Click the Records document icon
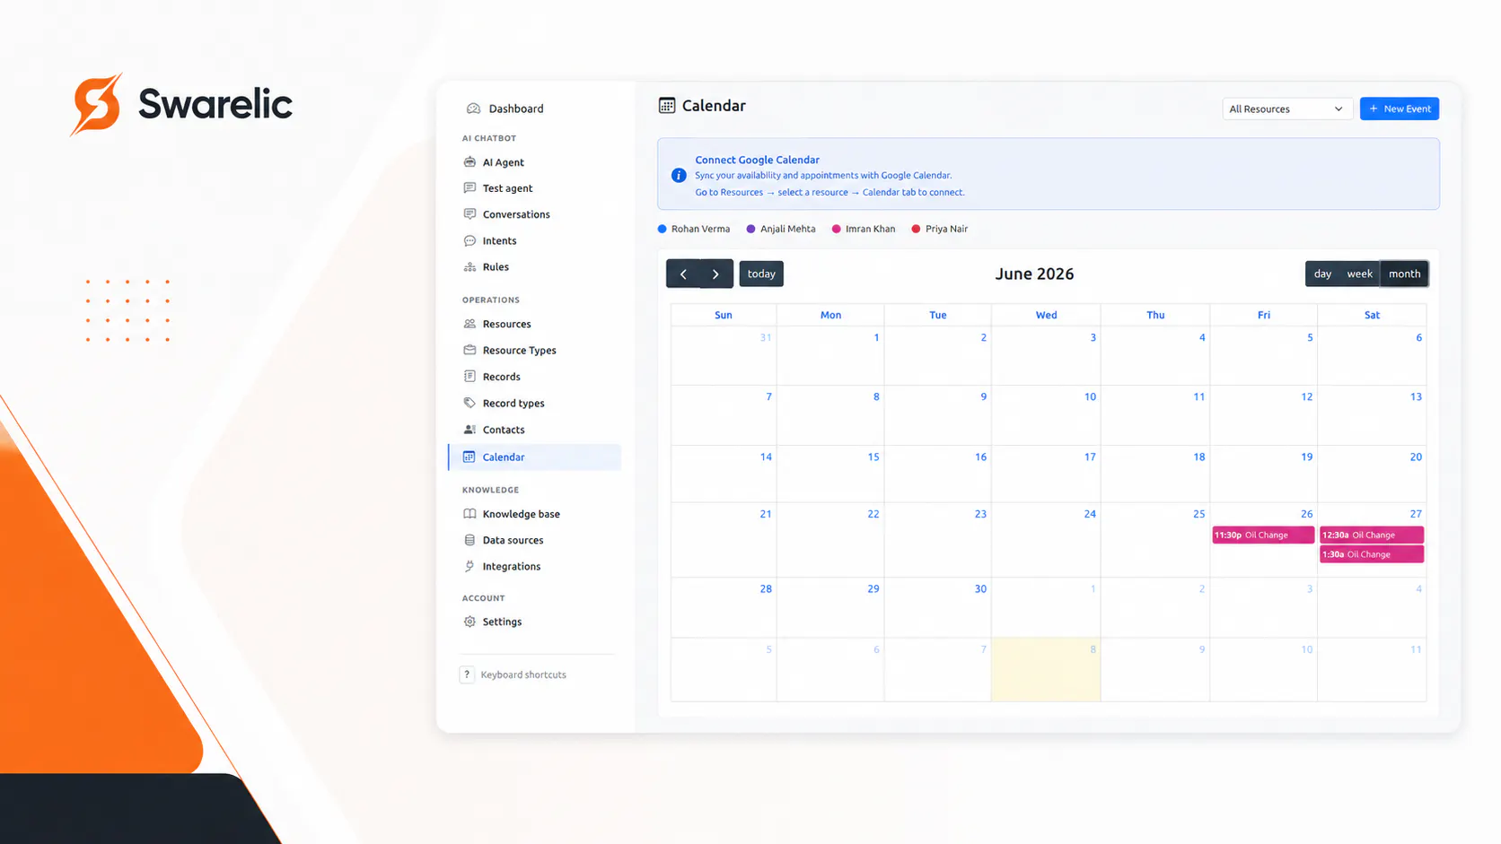Viewport: 1501px width, 844px height. (x=470, y=377)
